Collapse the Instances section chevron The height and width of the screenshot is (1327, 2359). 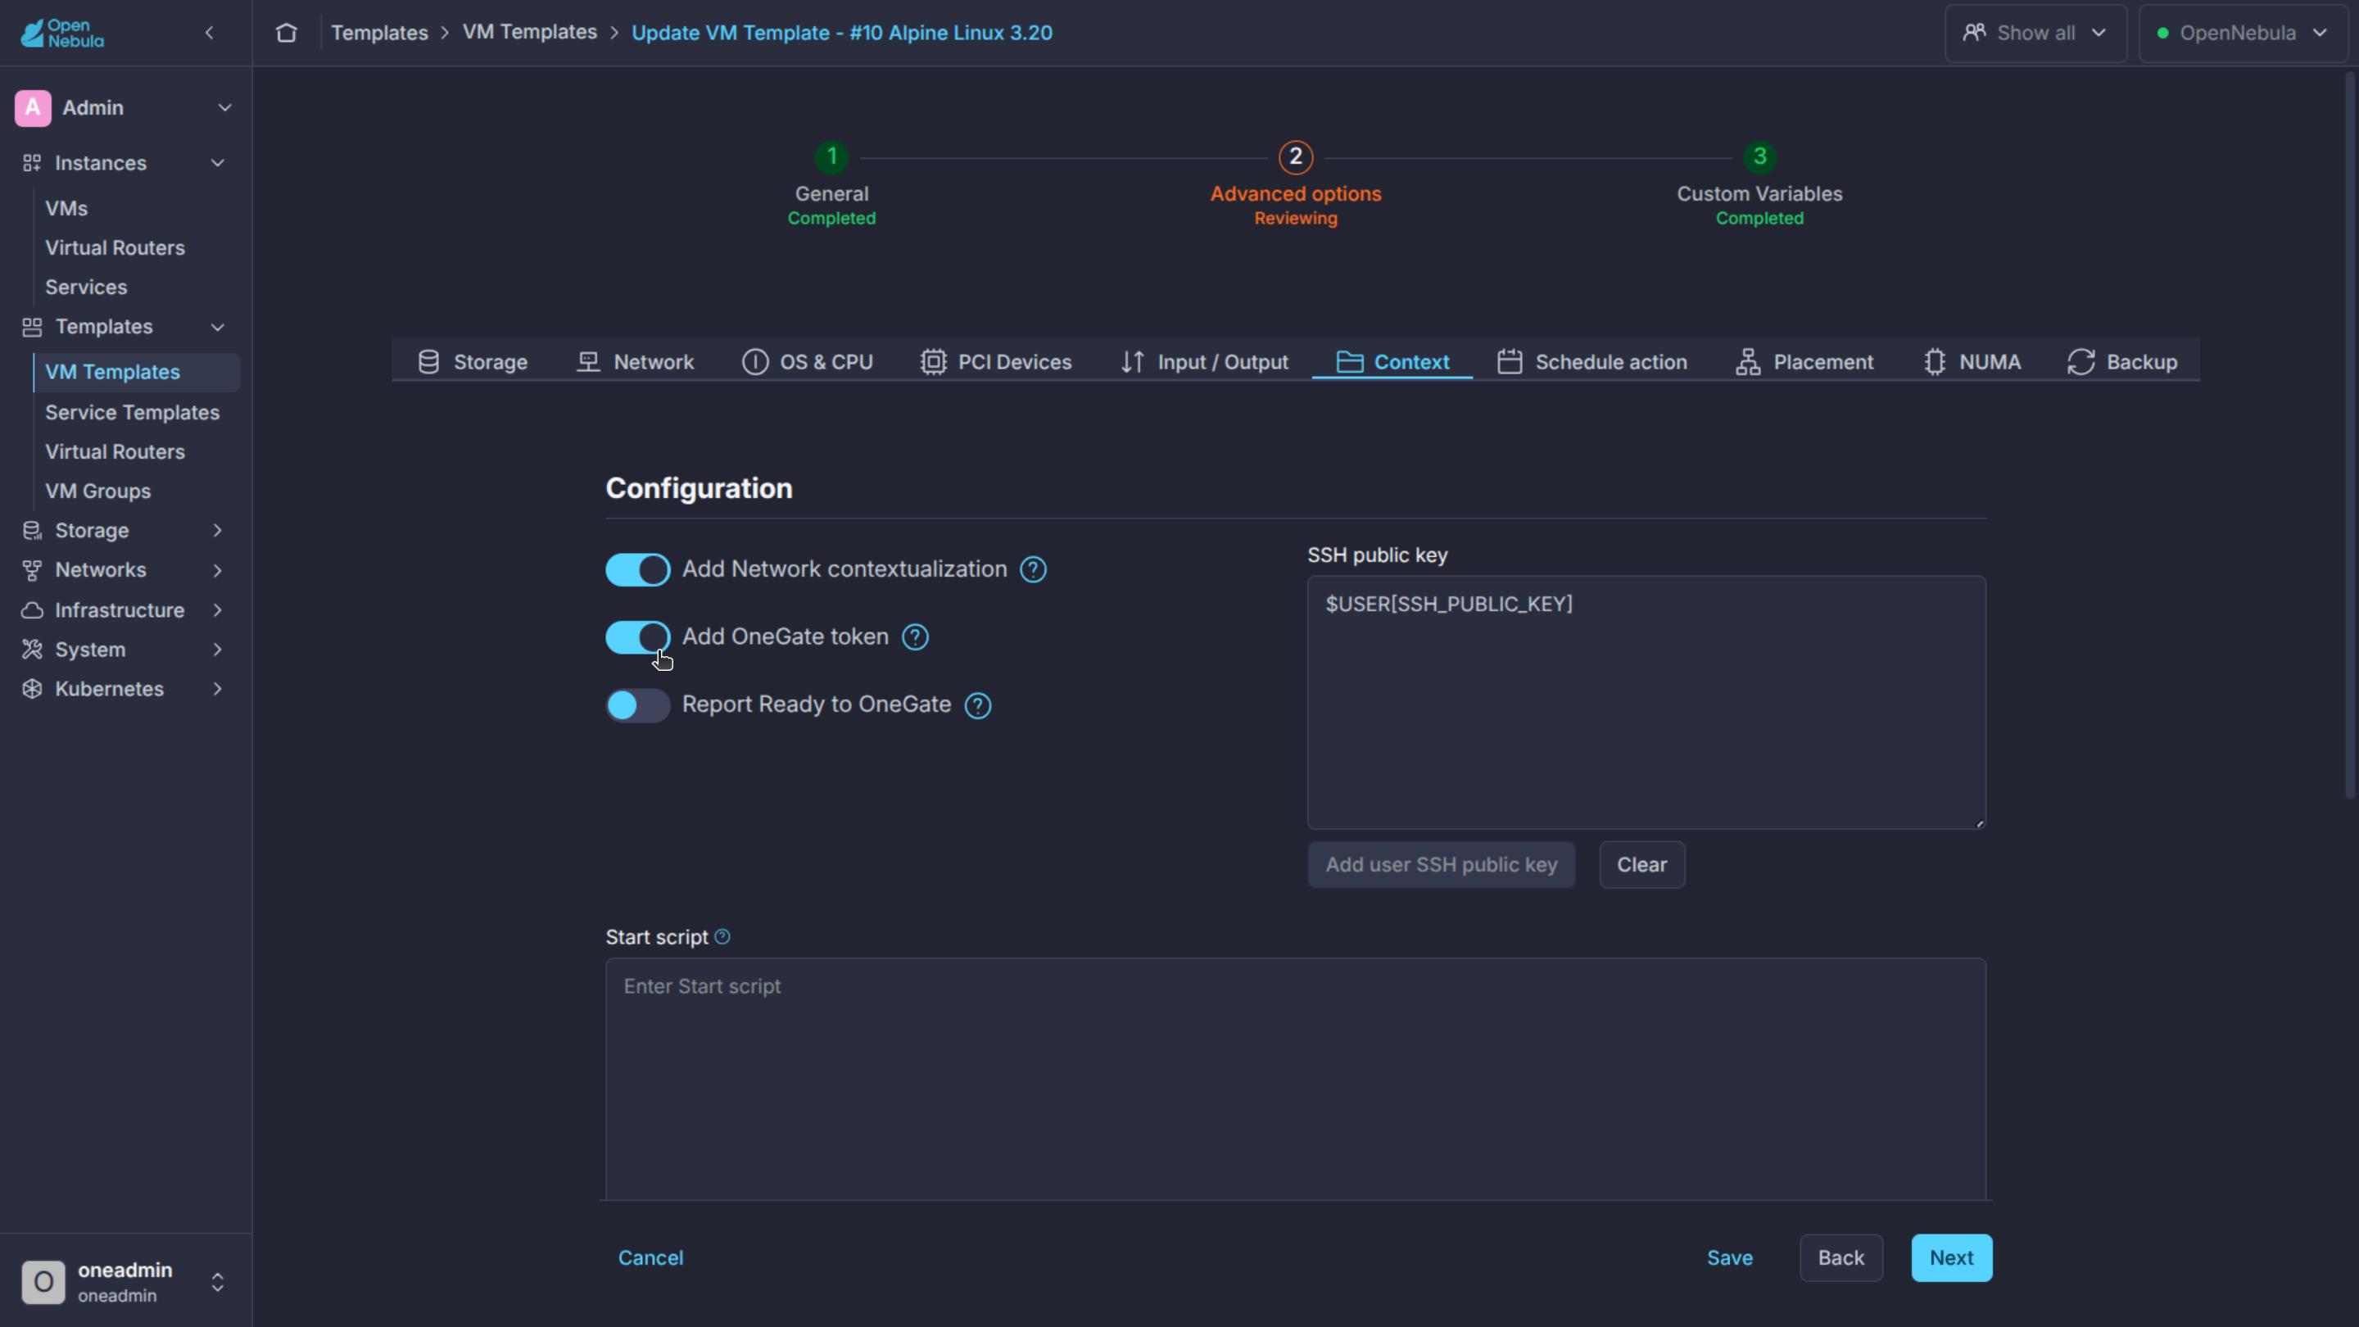pyautogui.click(x=218, y=163)
